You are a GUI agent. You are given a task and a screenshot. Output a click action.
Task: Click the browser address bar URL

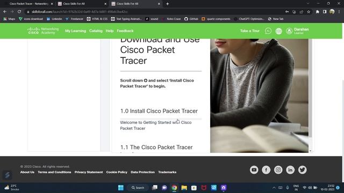80,12
